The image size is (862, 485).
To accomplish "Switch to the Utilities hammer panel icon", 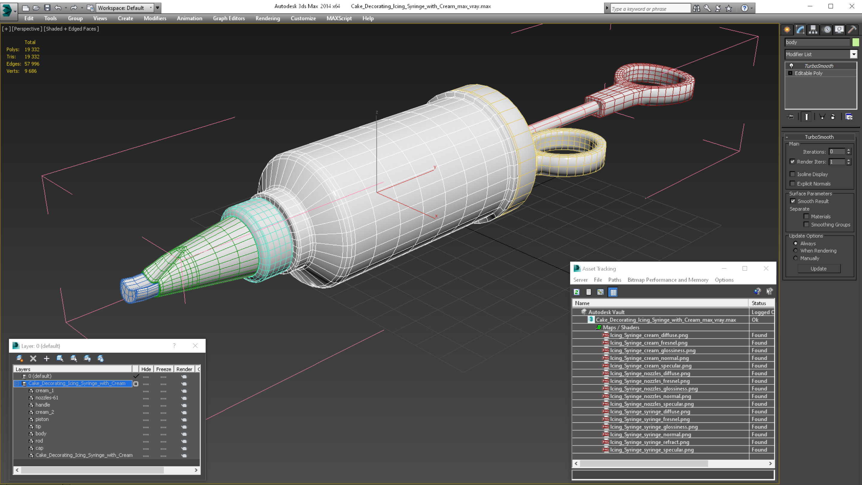I will [x=852, y=30].
